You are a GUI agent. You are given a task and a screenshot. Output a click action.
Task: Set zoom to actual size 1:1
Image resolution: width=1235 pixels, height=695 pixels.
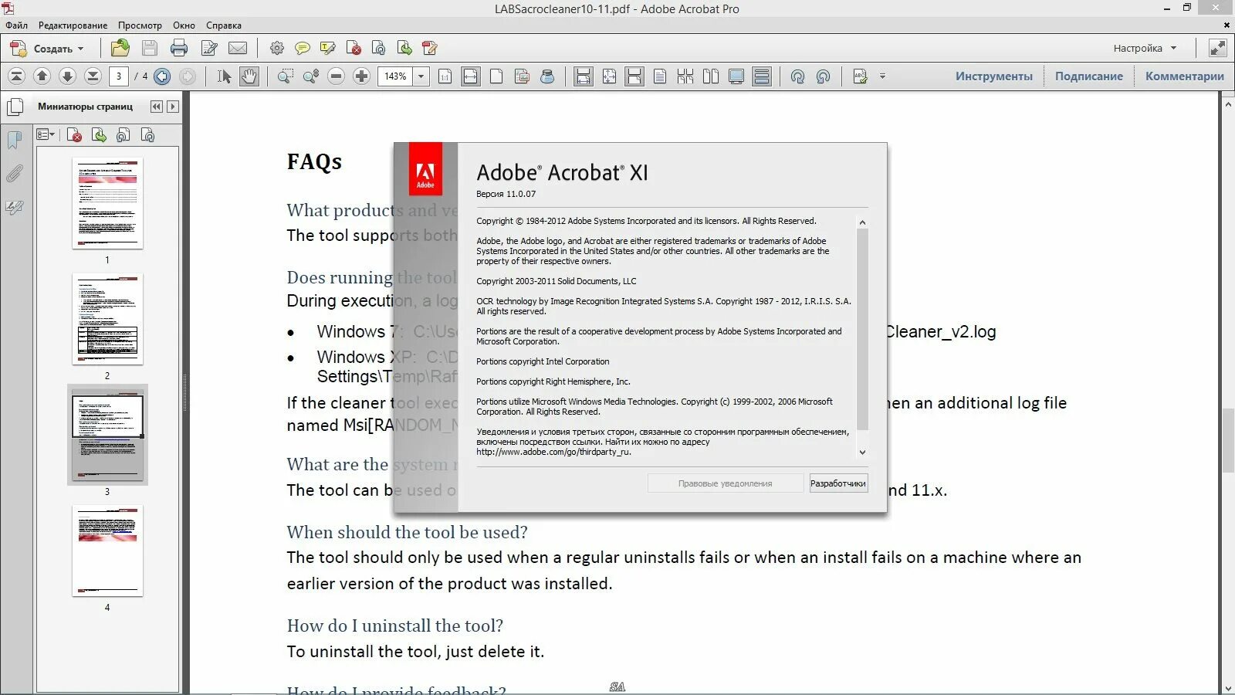coord(445,76)
